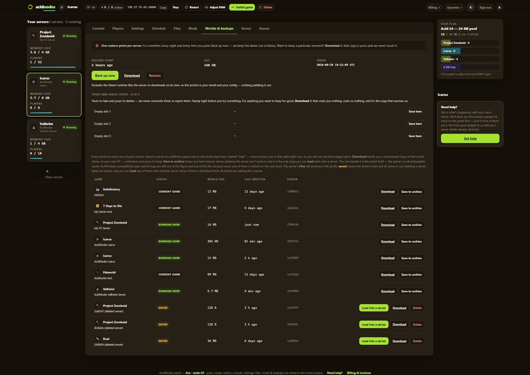Click the Restore button

[x=155, y=75]
